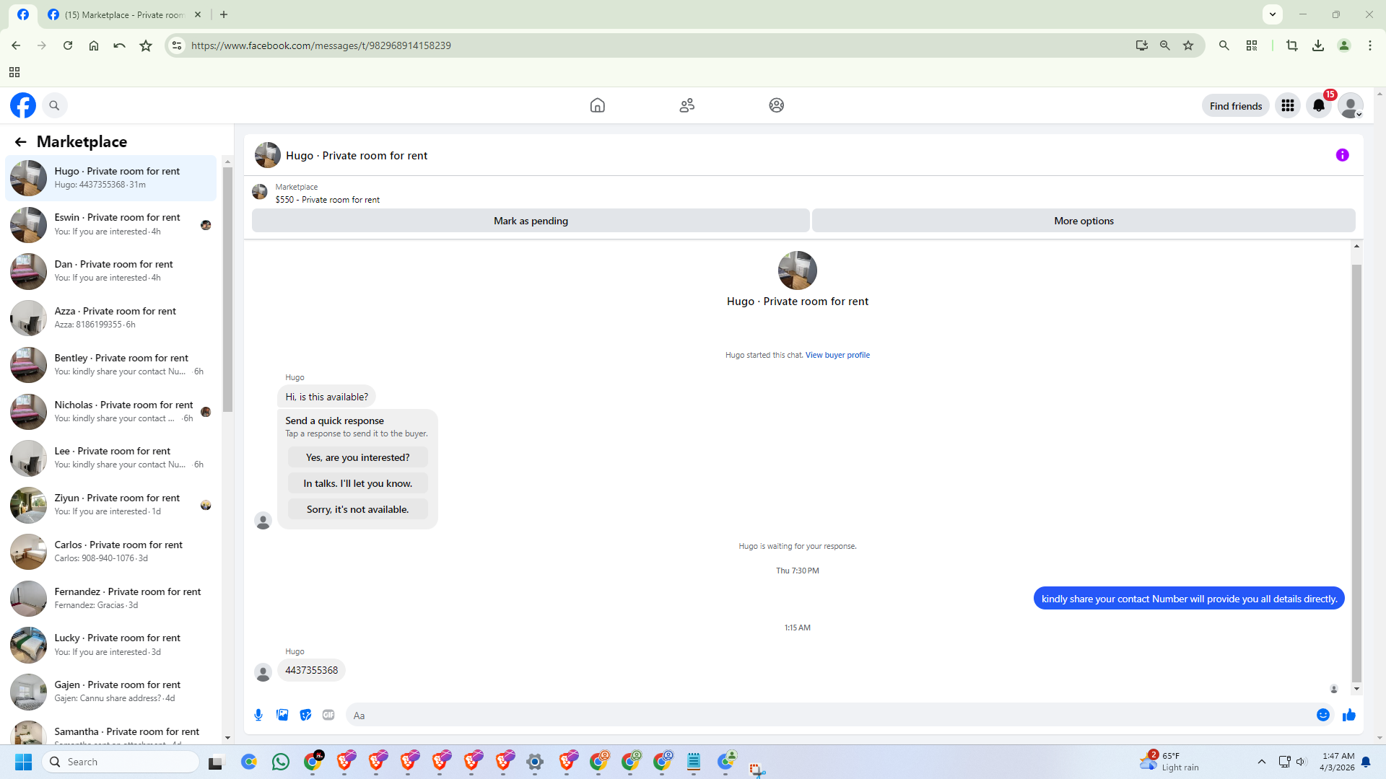Open the GIF picker
The width and height of the screenshot is (1386, 779).
pyautogui.click(x=328, y=715)
